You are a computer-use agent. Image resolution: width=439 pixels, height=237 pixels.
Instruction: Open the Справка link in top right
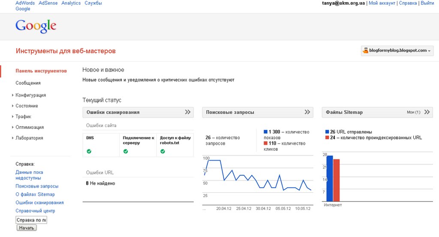408,3
